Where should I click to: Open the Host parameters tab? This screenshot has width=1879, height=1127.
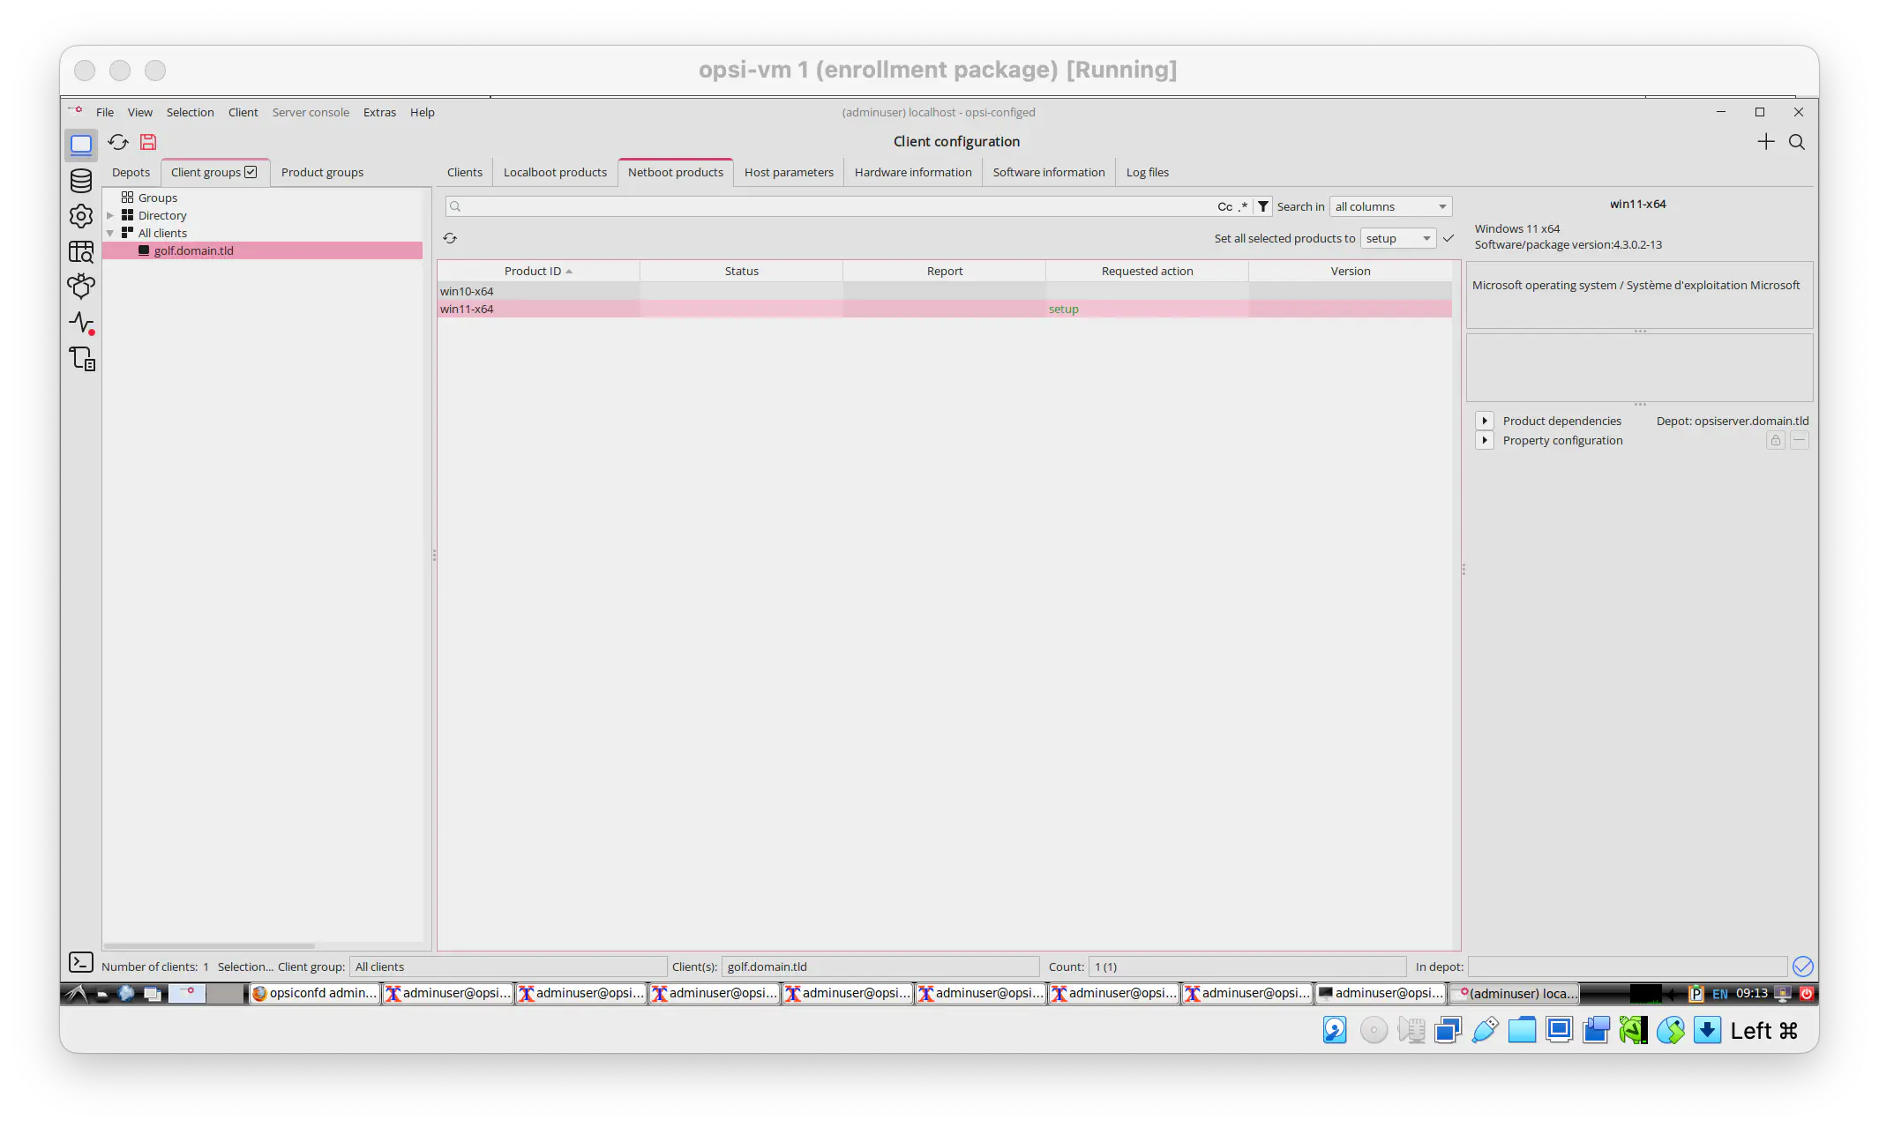click(x=789, y=172)
